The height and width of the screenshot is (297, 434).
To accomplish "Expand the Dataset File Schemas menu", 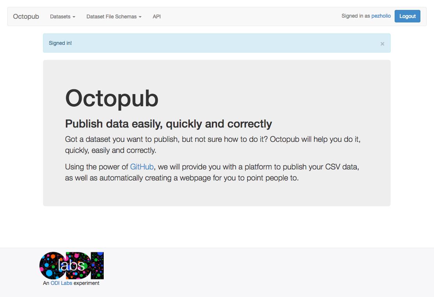I will tap(114, 17).
